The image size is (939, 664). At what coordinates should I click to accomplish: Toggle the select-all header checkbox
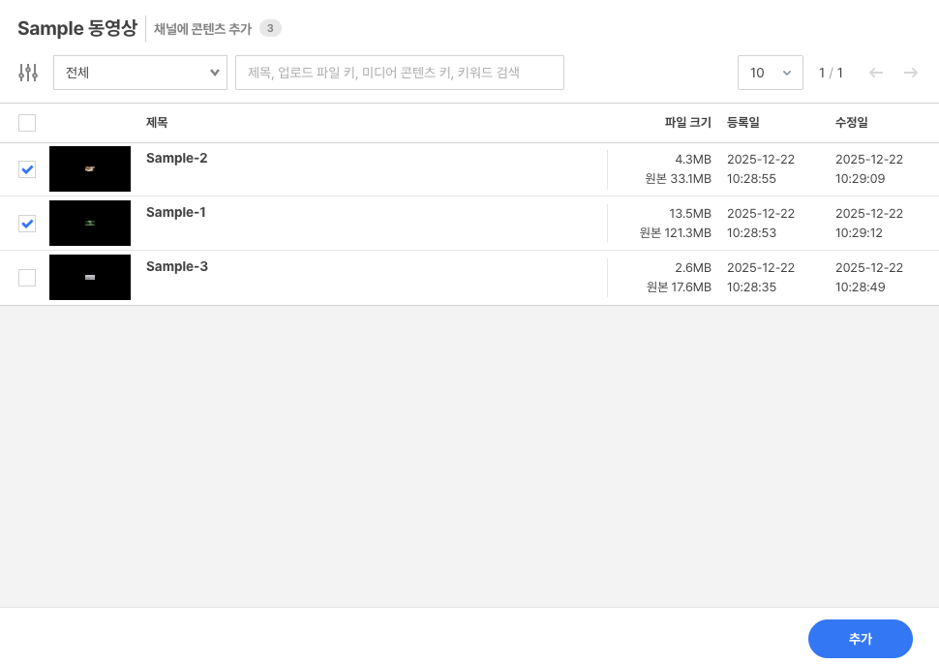(x=27, y=123)
